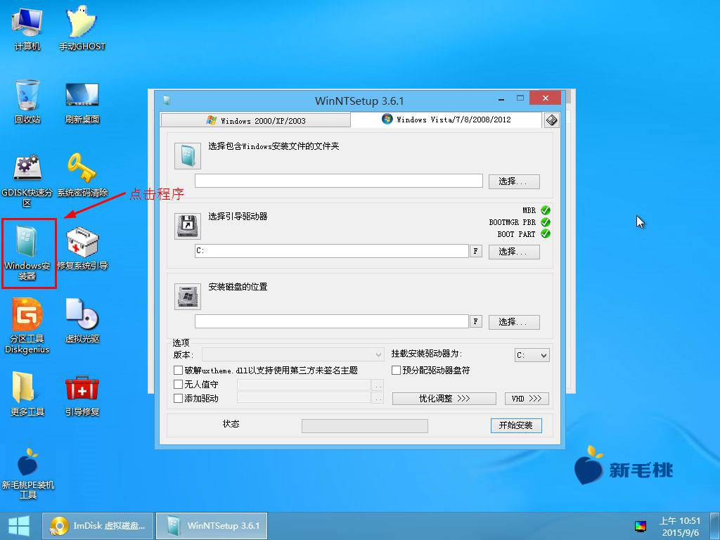
Task: Focus the Windows install files path field
Action: pyautogui.click(x=339, y=181)
